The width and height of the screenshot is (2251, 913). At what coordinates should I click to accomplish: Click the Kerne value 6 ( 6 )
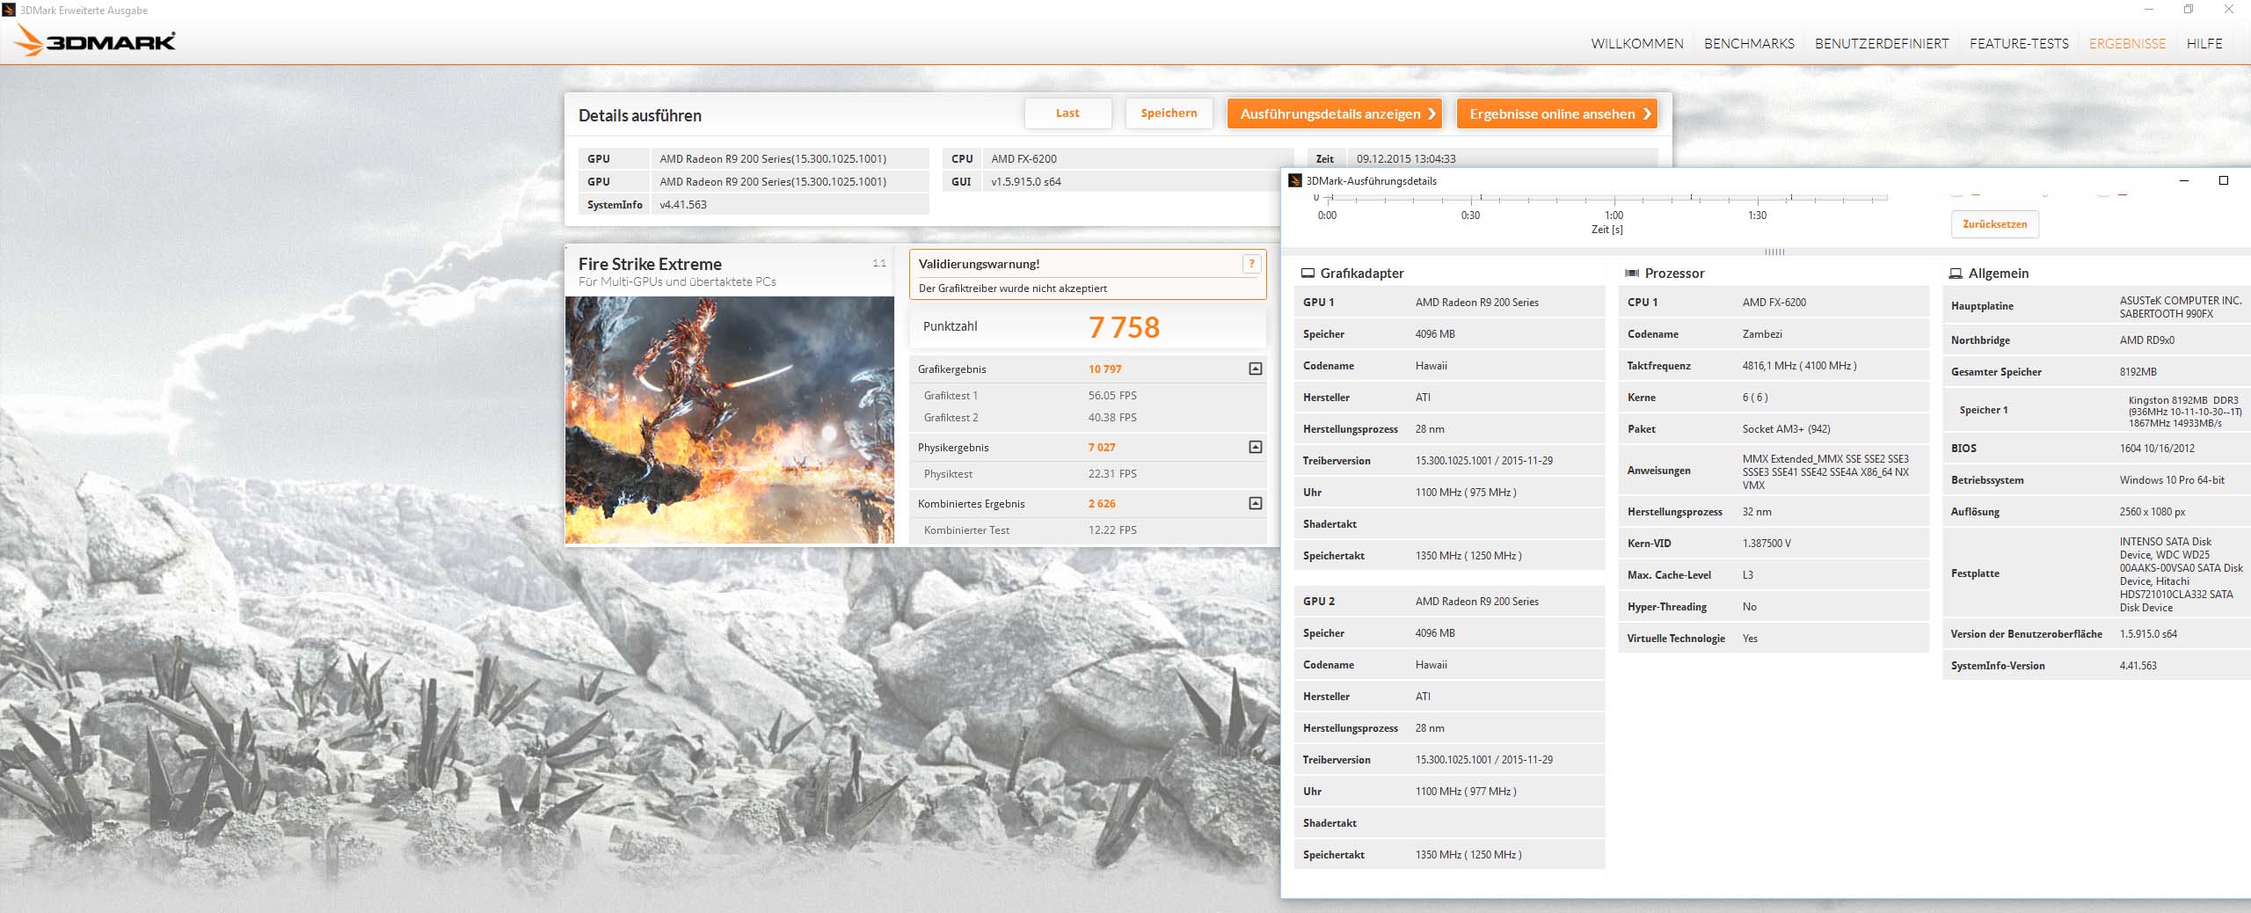click(1755, 398)
